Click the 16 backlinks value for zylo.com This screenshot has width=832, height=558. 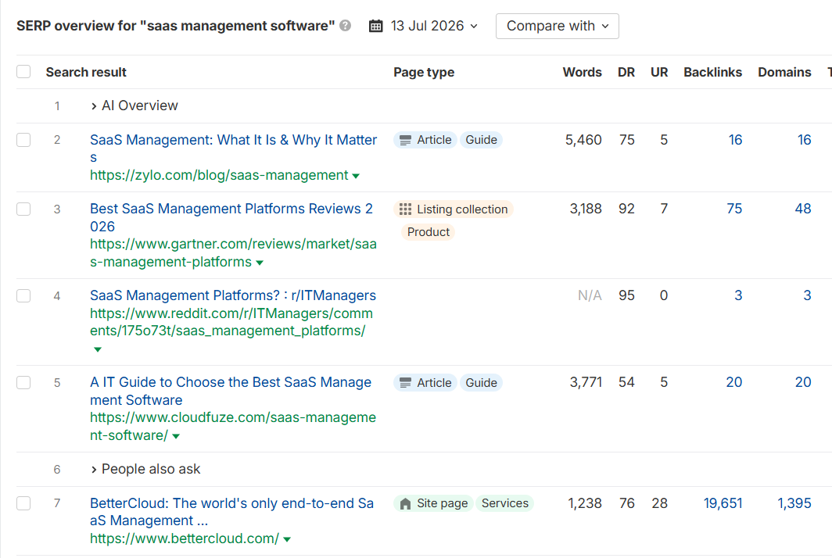pyautogui.click(x=735, y=140)
